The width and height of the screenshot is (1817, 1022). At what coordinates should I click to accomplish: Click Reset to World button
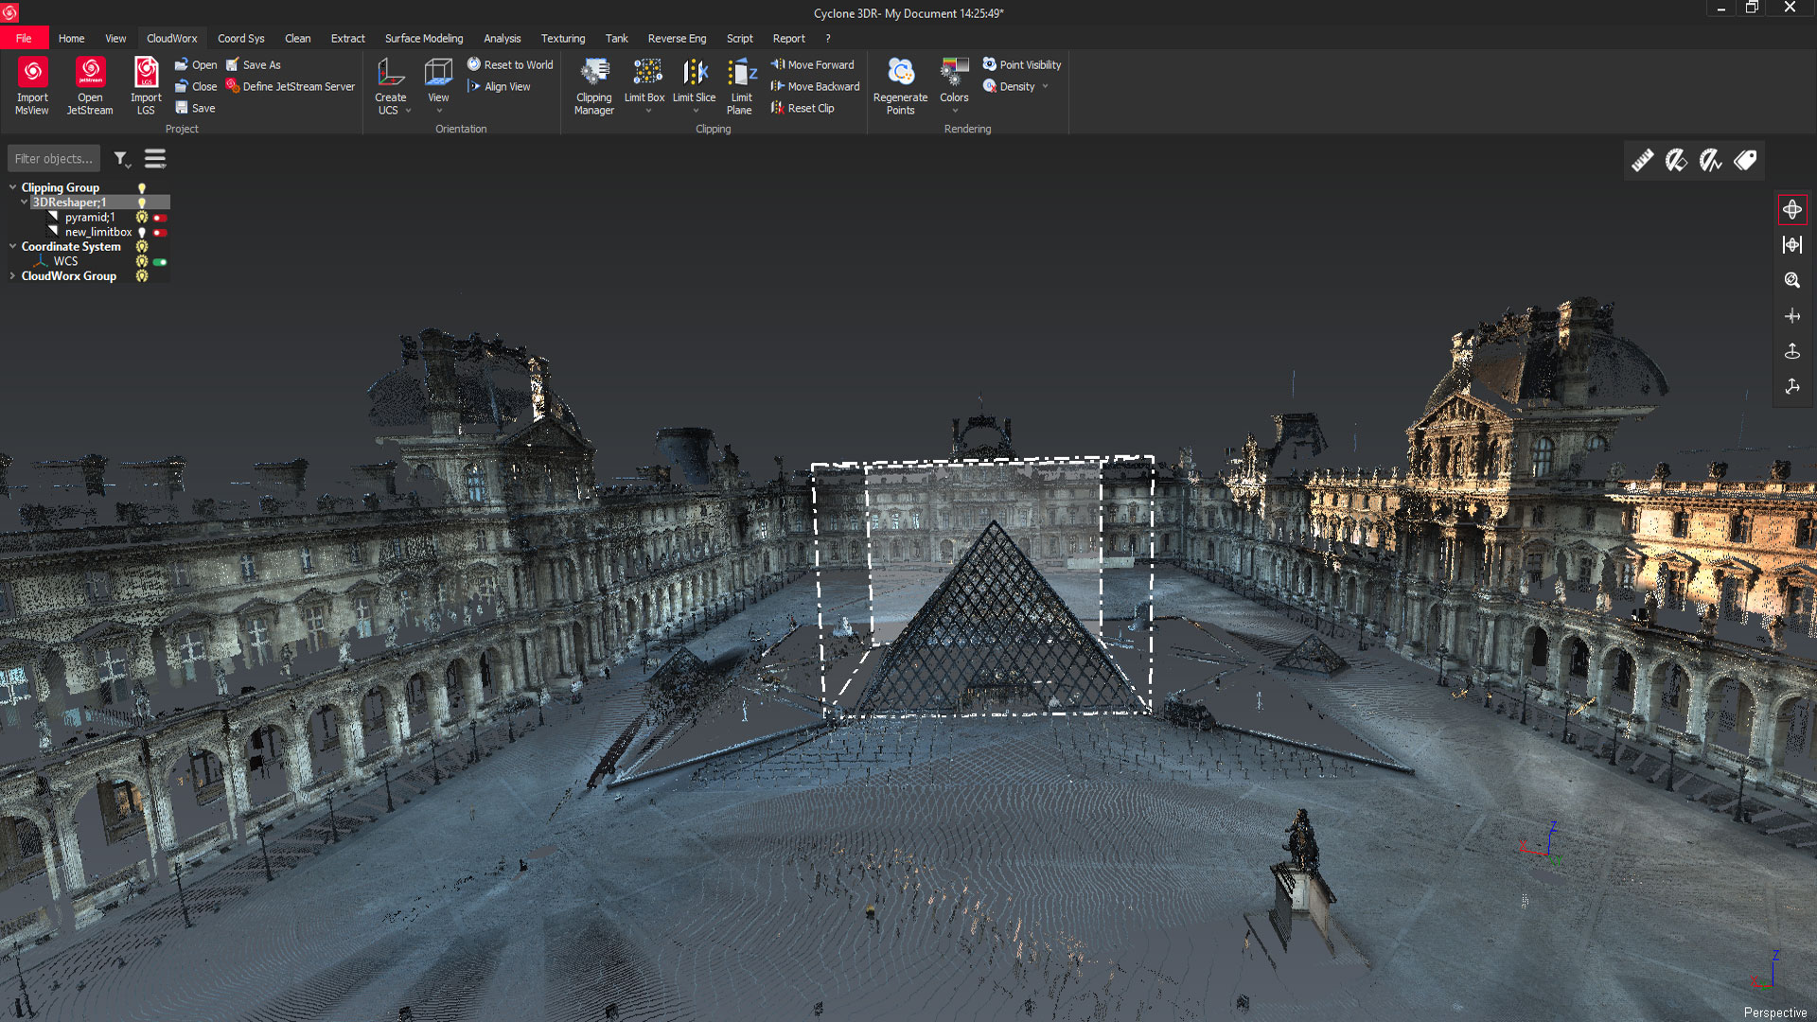510,65
